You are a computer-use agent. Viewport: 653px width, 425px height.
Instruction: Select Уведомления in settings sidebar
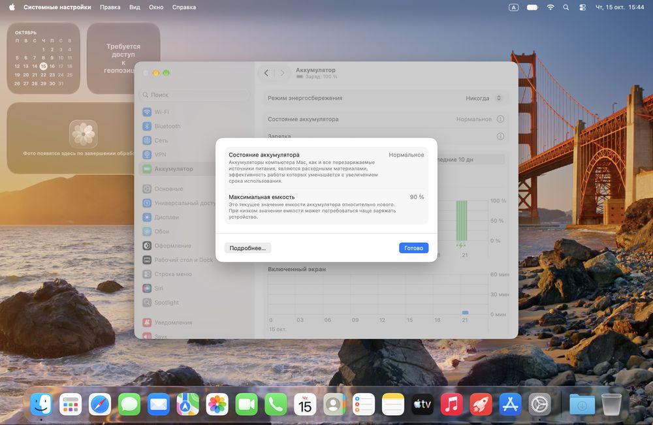[x=195, y=323]
